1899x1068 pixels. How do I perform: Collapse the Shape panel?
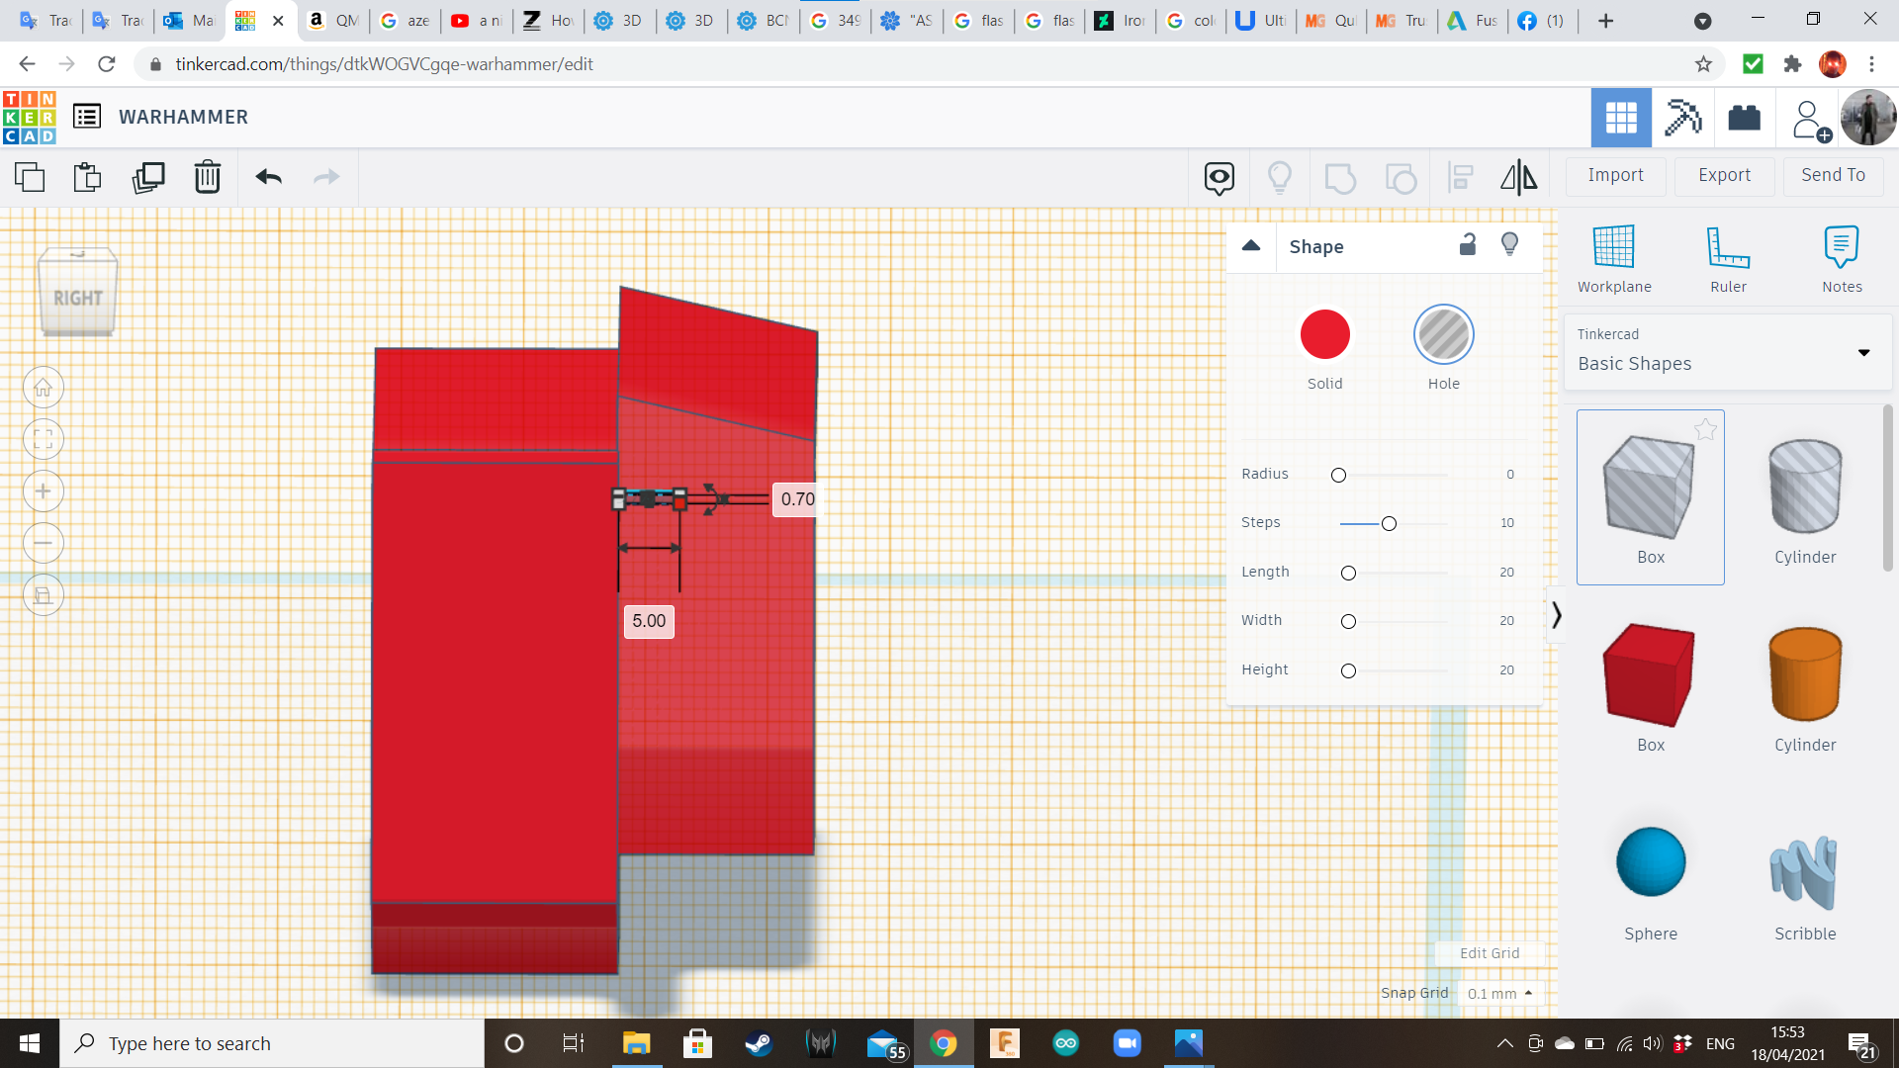point(1251,246)
